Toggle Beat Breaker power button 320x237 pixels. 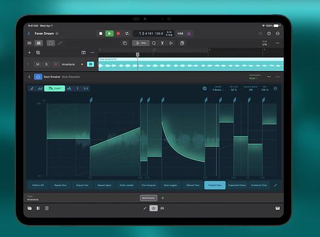(x=38, y=77)
